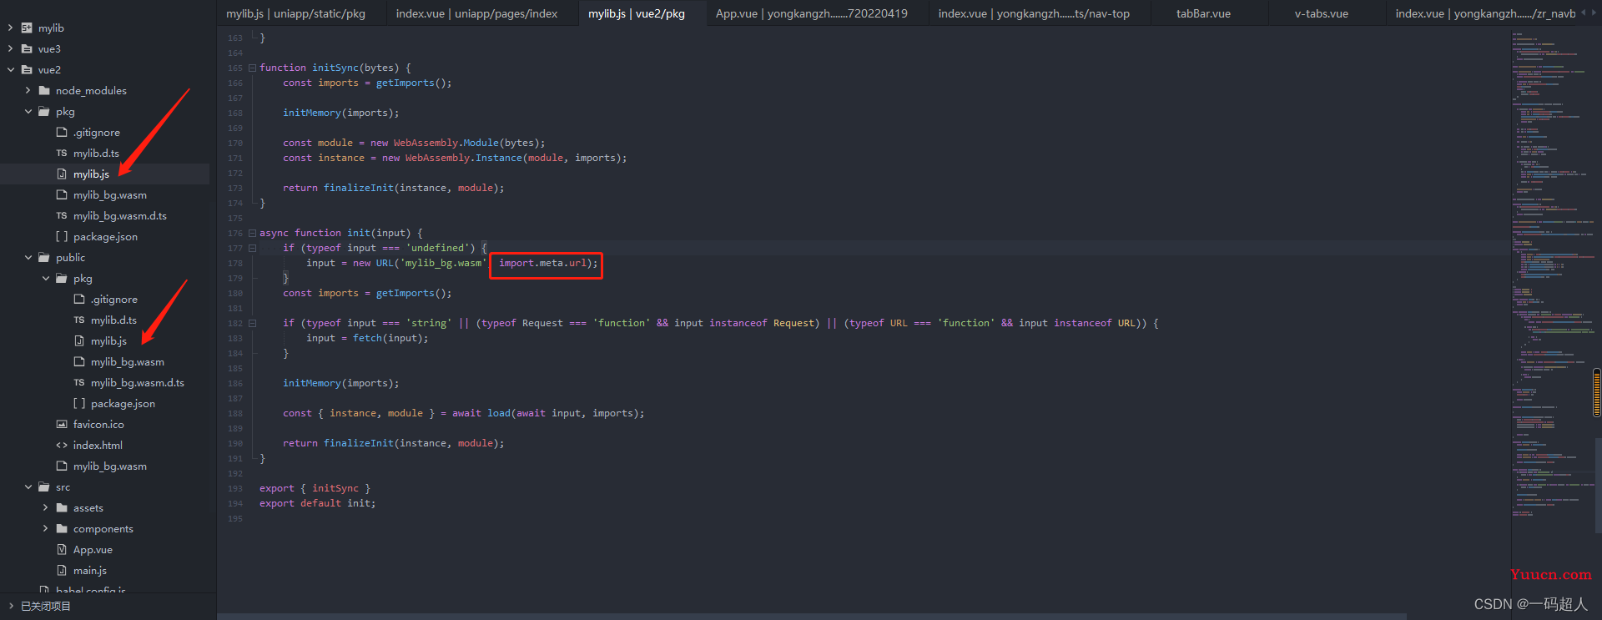Collapse the vue2 project chevron
The height and width of the screenshot is (620, 1602).
click(10, 69)
